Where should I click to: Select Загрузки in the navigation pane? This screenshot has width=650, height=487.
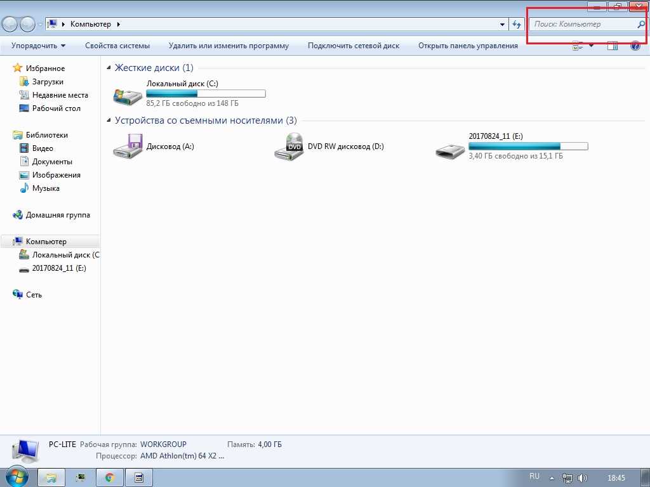coord(48,82)
